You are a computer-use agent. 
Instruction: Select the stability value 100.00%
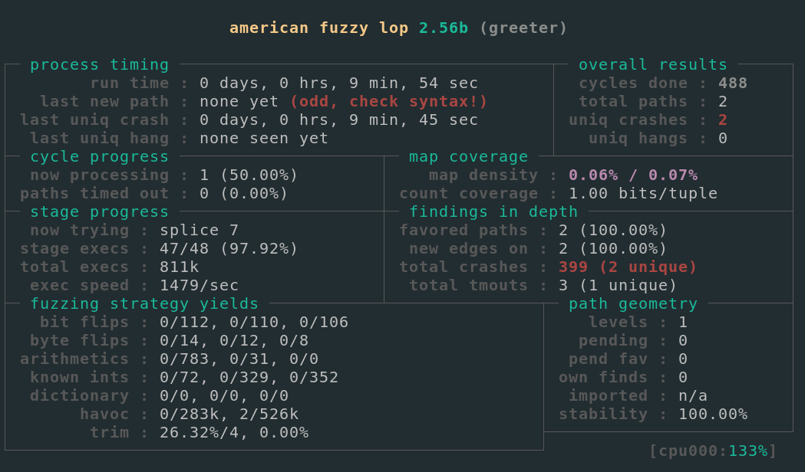pyautogui.click(x=712, y=415)
